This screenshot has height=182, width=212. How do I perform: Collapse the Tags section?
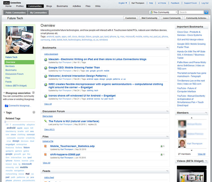(x=4, y=112)
